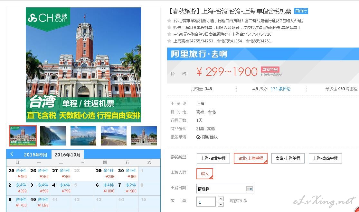Click the first star bullet in description
Viewport: 359px width, 212px height.
click(169, 21)
